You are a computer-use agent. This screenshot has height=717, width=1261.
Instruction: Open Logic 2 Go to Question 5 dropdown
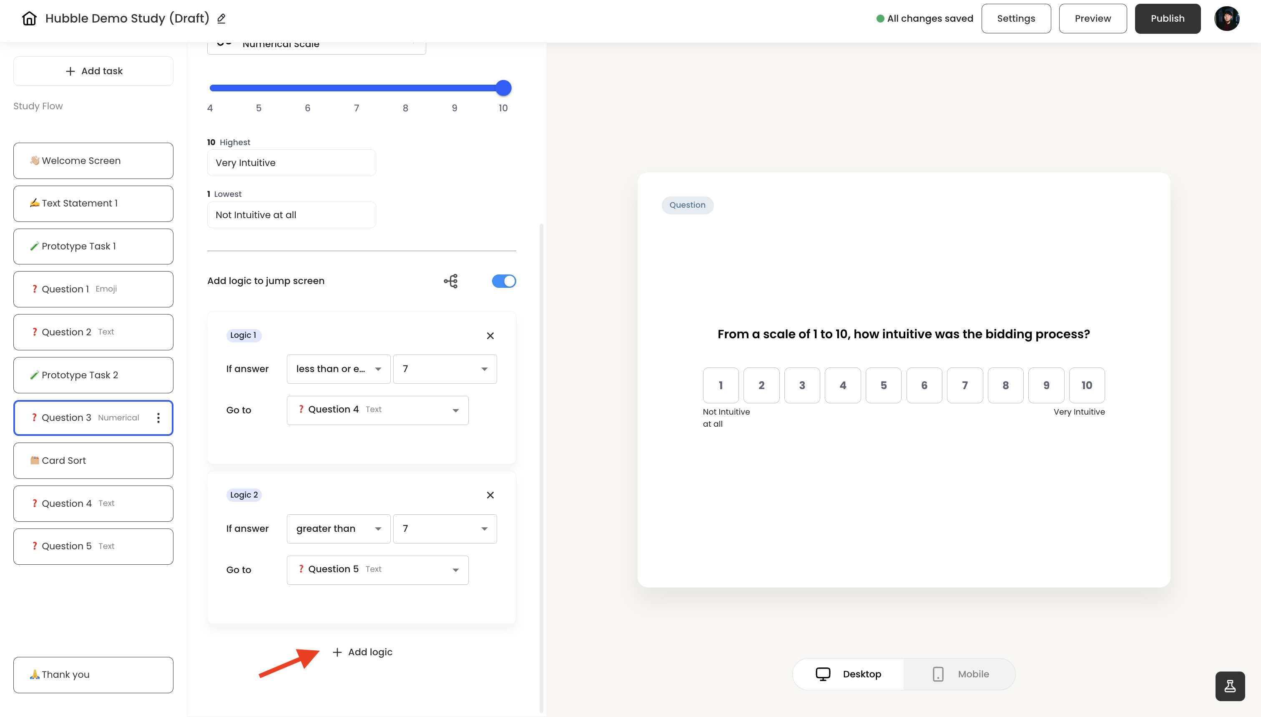click(x=377, y=570)
